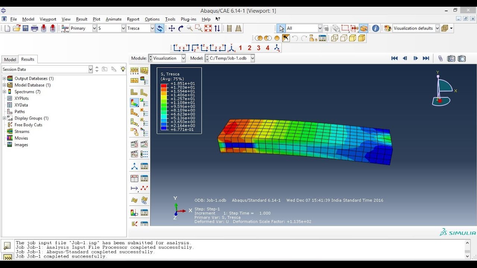
Task: Open the File menu
Action: tap(14, 19)
